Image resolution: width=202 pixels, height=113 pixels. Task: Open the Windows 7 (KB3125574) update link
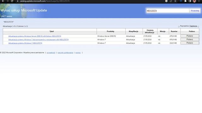pos(25,43)
